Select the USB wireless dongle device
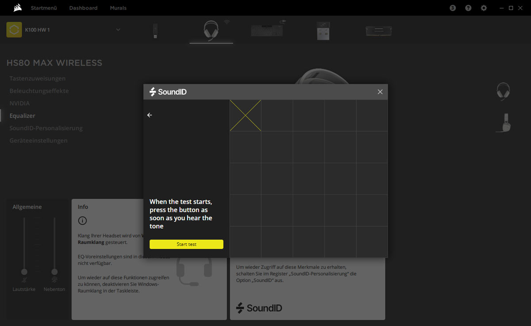Viewport: 531px width, 326px height. 156,31
